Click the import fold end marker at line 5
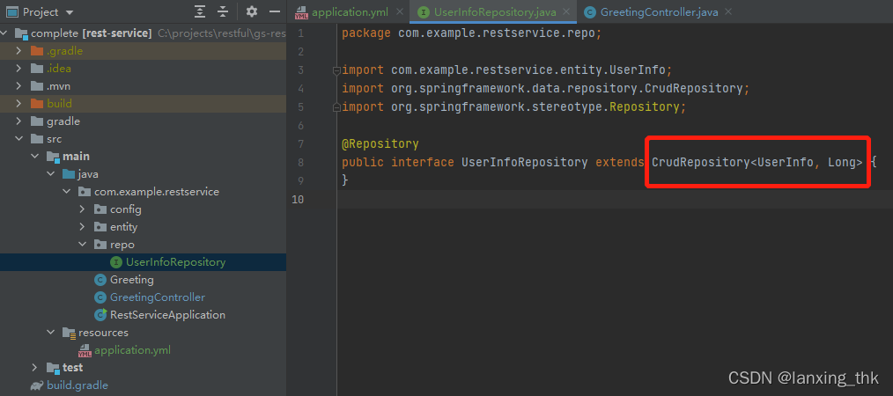The width and height of the screenshot is (893, 396). [x=336, y=107]
